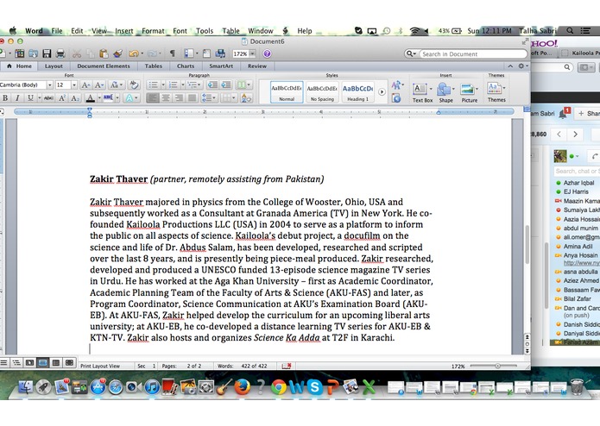The width and height of the screenshot is (600, 426).
Task: Click the Sort A-Z icon
Action: click(246, 98)
